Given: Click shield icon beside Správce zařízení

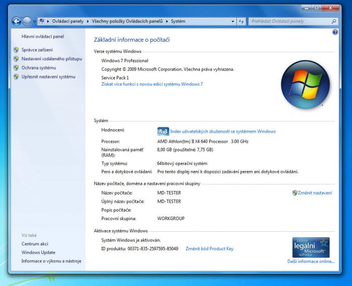Looking at the screenshot, I should tap(16, 50).
